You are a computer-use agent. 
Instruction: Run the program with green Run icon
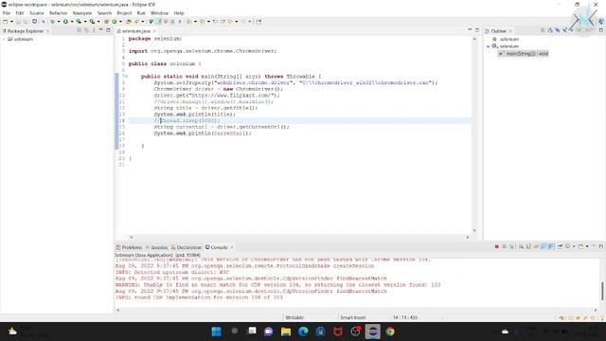click(65, 22)
